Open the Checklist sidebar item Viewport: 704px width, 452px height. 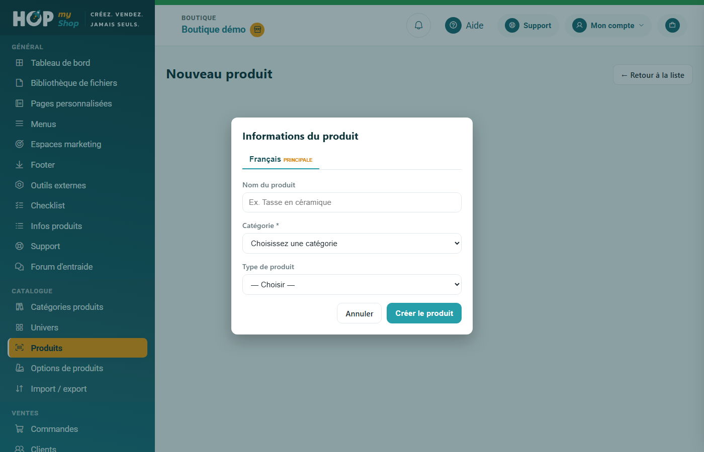(x=77, y=205)
